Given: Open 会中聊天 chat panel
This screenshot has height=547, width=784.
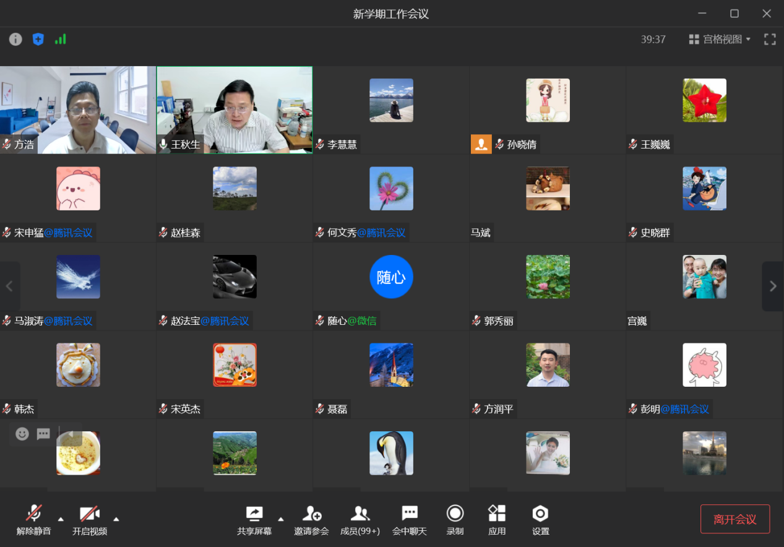Looking at the screenshot, I should [x=409, y=520].
